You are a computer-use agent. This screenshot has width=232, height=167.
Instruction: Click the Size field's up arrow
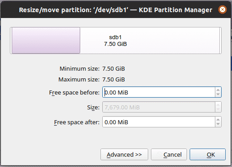point(218,104)
